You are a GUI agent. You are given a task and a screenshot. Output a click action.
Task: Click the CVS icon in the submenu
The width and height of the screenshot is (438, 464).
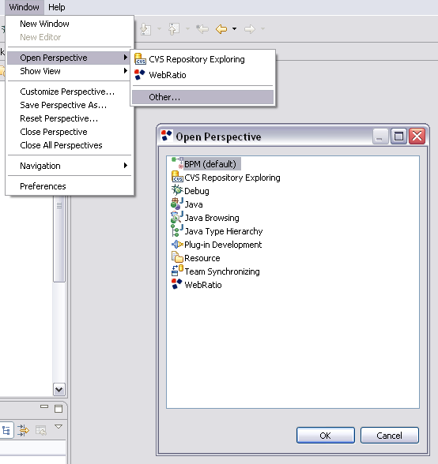point(140,59)
